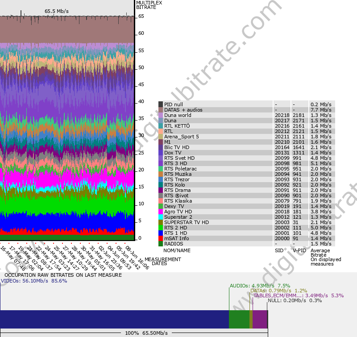Click the 08-Jun 16:06 date label
This screenshot has width=357, height=337.
pos(137,258)
